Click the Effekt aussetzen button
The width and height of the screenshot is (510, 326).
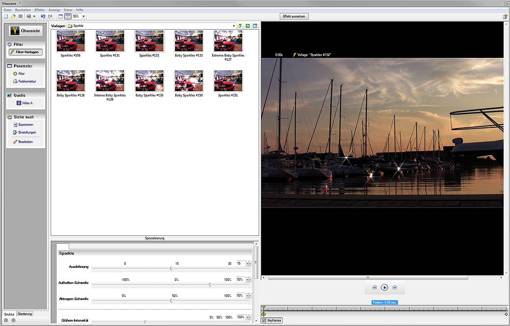(294, 16)
